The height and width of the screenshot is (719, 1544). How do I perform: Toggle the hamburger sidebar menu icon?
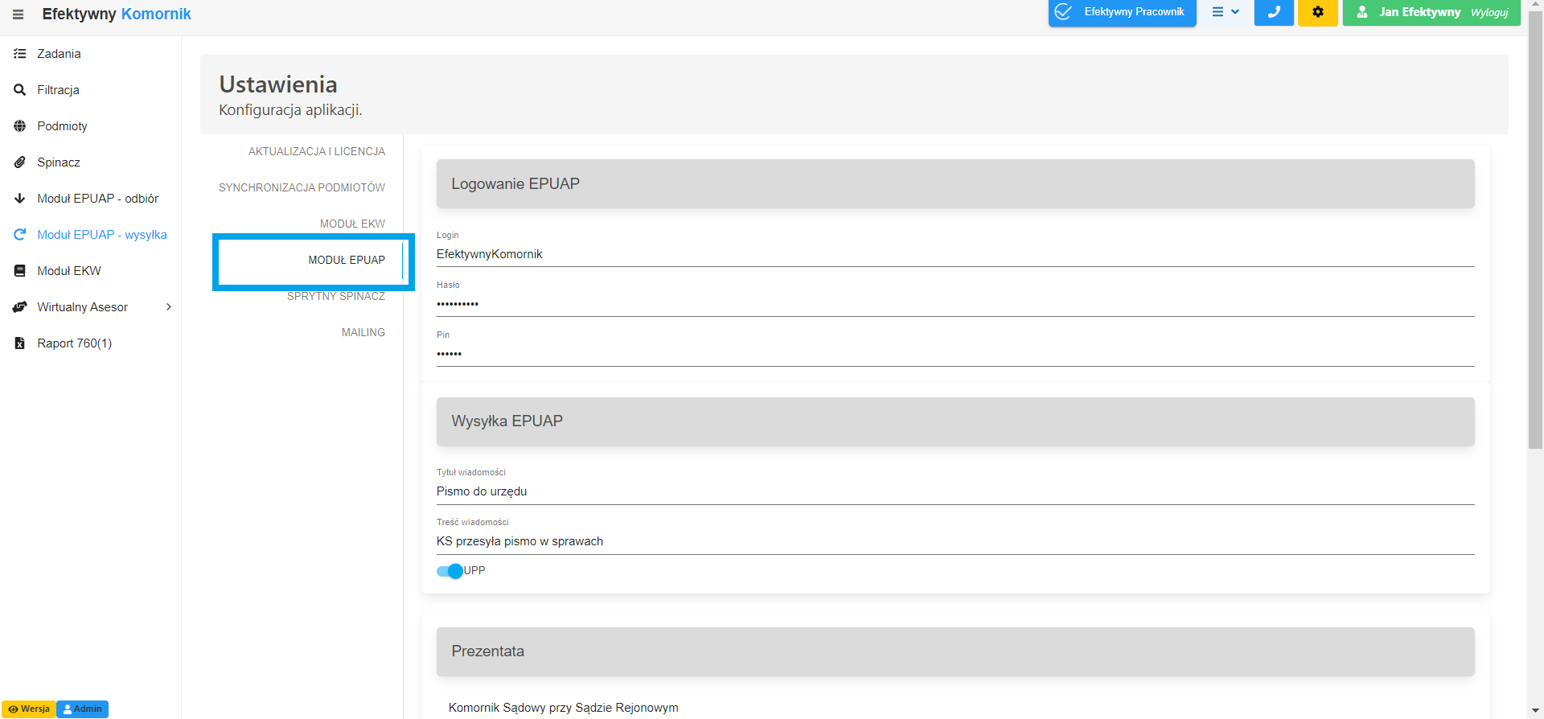point(18,14)
